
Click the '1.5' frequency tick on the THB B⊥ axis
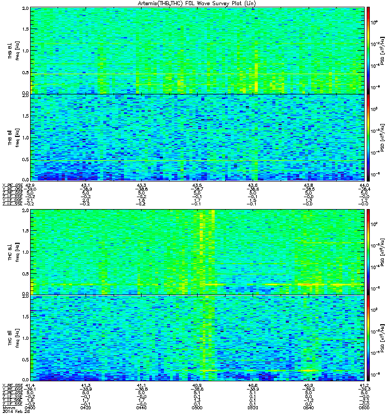point(25,29)
